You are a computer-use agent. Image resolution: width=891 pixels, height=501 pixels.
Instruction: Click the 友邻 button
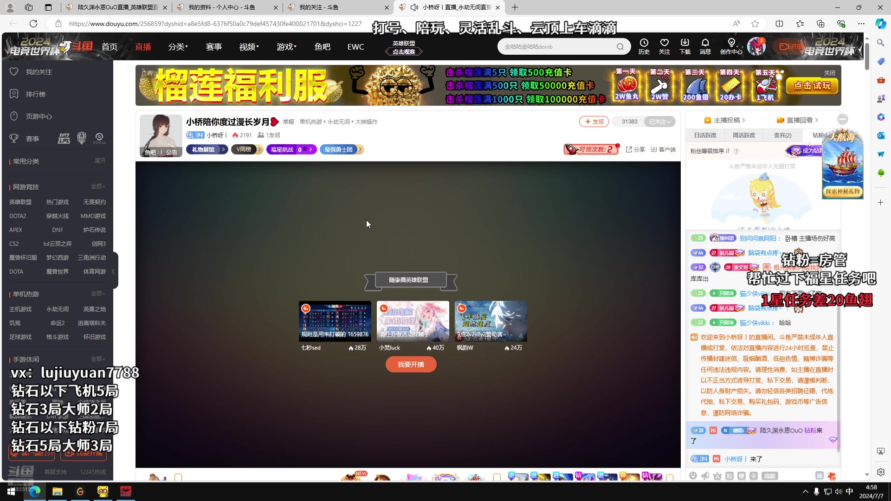594,122
